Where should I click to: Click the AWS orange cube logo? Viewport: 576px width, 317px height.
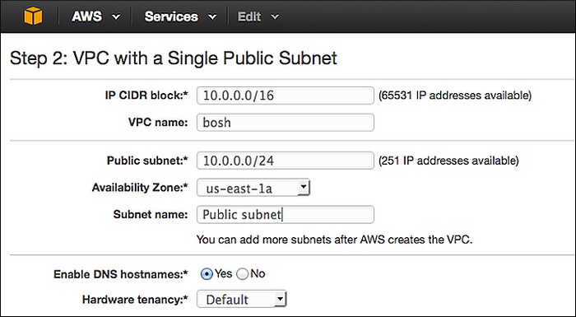[x=33, y=16]
